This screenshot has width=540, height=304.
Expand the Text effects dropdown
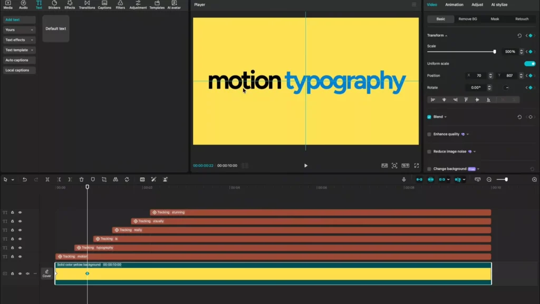click(19, 40)
